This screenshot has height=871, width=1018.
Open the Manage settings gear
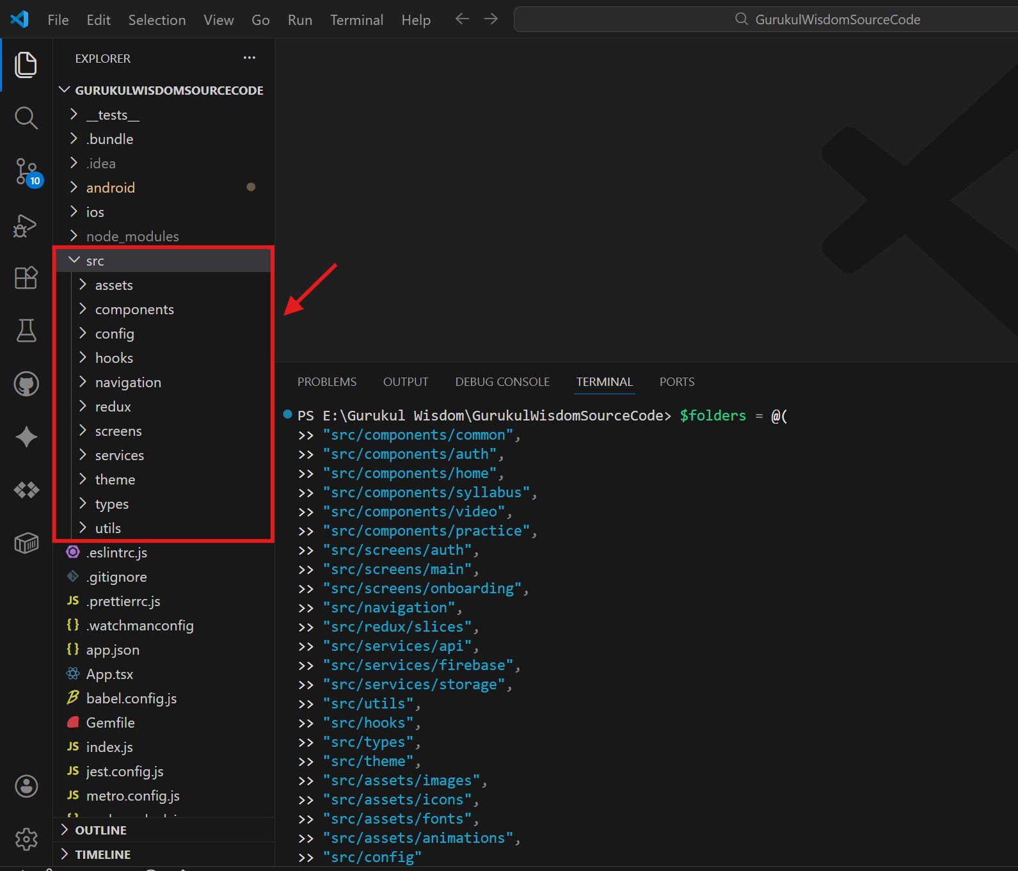click(x=26, y=839)
